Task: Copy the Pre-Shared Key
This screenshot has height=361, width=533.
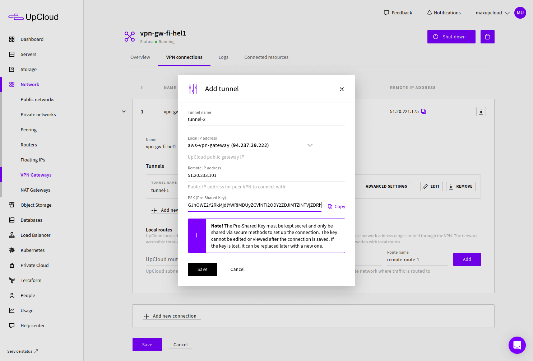Action: 336,207
